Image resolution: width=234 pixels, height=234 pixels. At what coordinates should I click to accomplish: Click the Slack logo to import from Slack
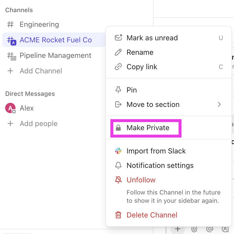118,151
